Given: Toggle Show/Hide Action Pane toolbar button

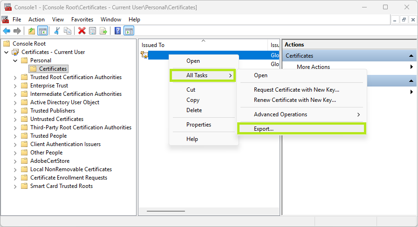Looking at the screenshot, I should pos(129,31).
